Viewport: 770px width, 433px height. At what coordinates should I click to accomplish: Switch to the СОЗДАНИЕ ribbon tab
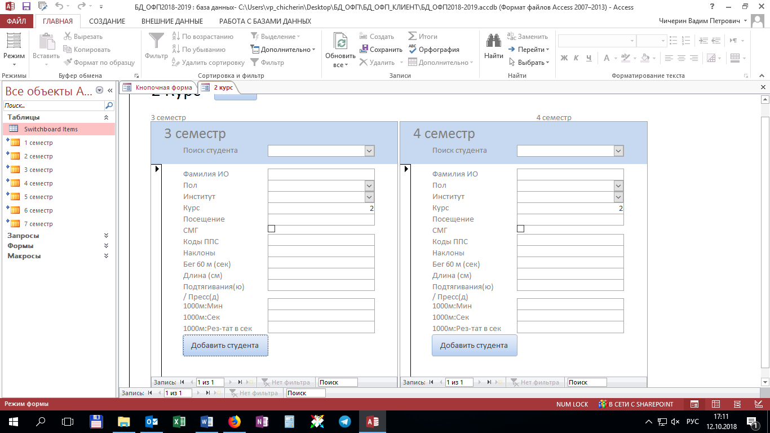pyautogui.click(x=107, y=21)
